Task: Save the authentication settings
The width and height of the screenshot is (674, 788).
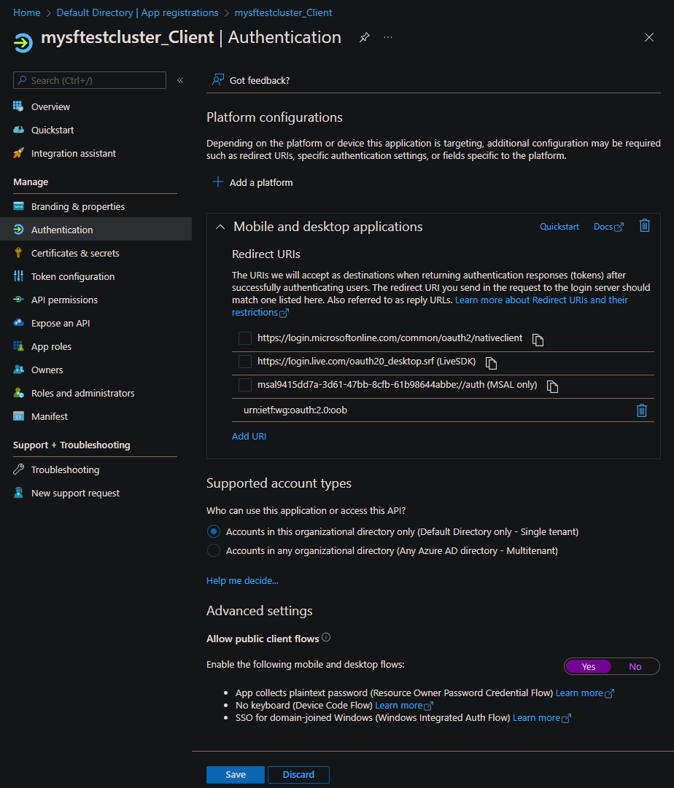Action: tap(236, 774)
